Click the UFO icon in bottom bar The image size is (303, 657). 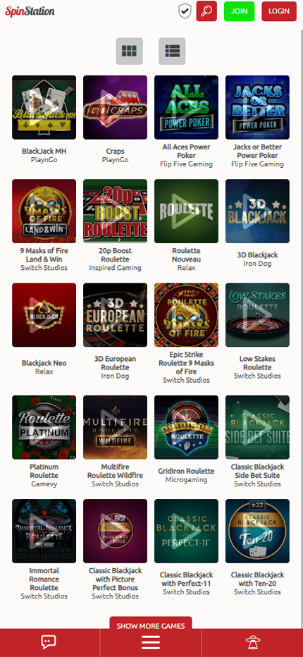coord(253,642)
